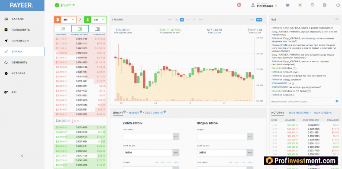Click the sell price field showing 26850

tap(222, 153)
